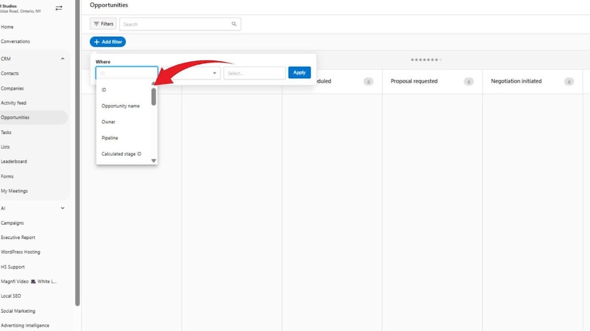Select Opportunities in sidebar
590x331 pixels.
pos(15,117)
